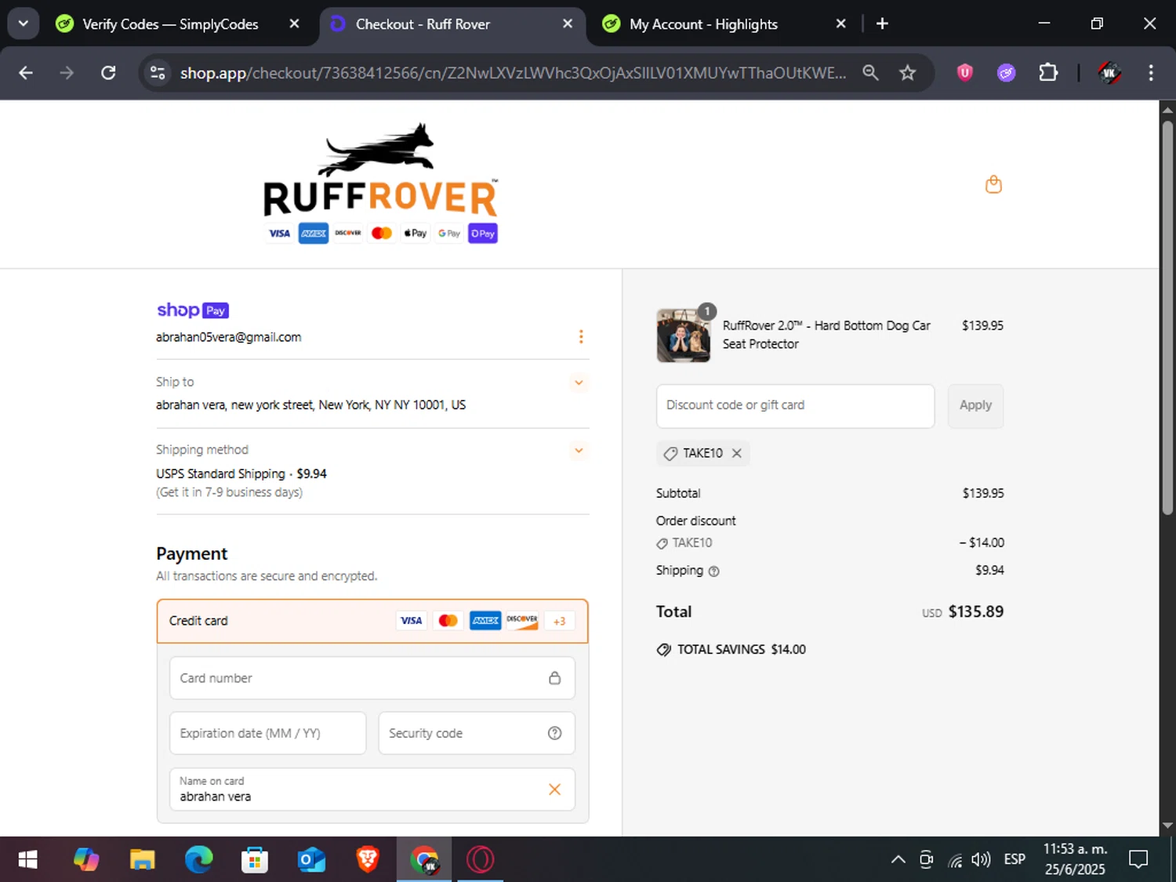Viewport: 1176px width, 882px height.
Task: Click the ESP language indicator
Action: pos(1014,860)
